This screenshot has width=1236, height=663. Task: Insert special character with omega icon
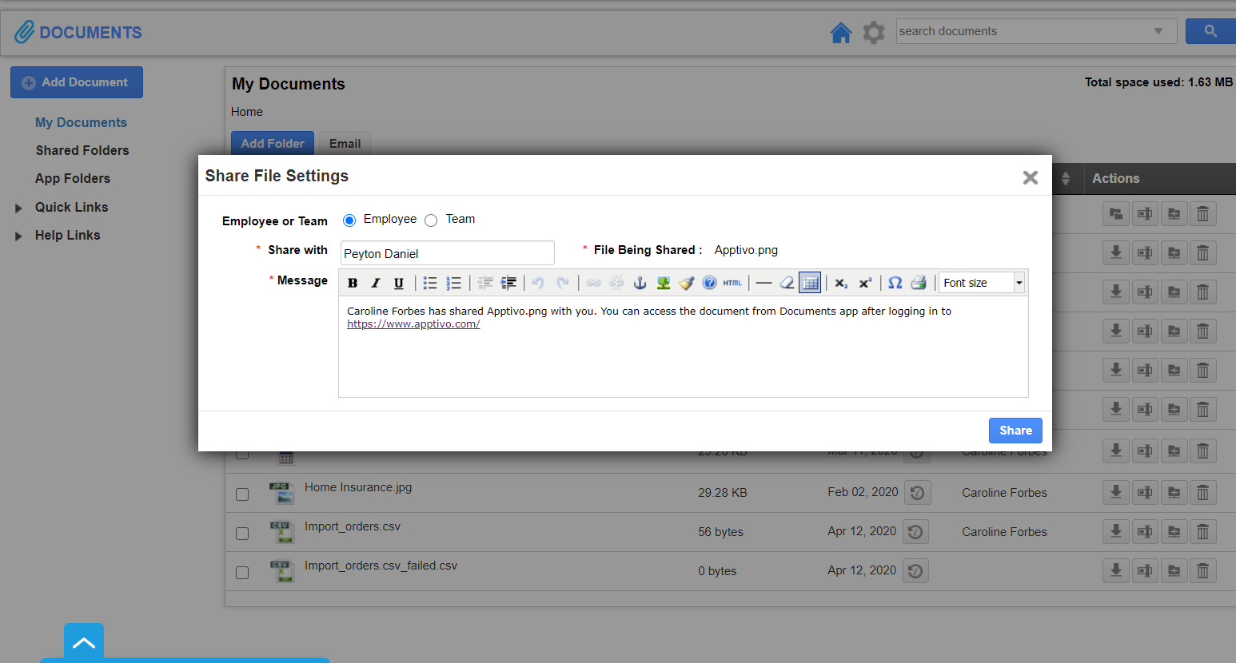[x=895, y=283]
